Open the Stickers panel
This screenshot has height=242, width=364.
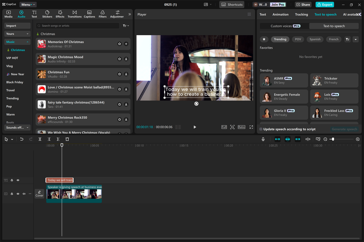coord(47,14)
